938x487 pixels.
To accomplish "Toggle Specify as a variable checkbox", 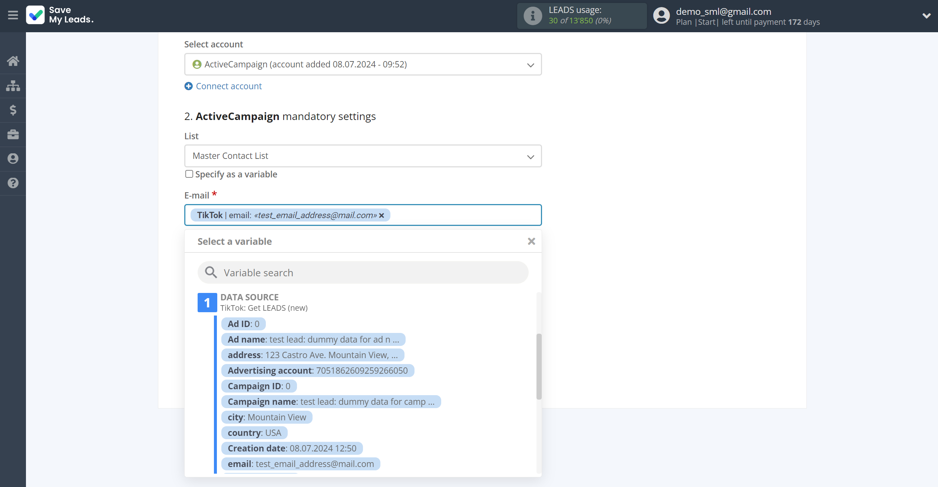I will point(189,174).
